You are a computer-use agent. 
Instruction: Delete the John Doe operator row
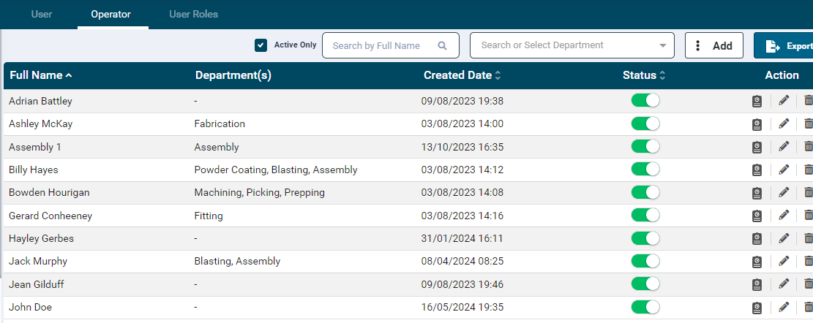(808, 308)
